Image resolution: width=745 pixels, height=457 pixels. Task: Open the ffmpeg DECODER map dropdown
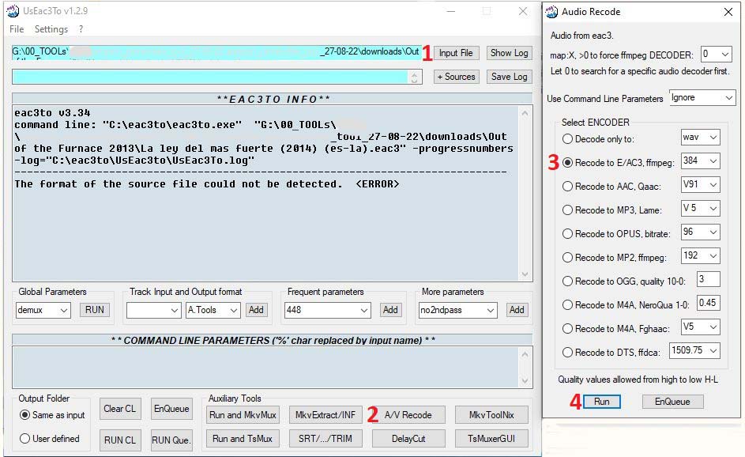point(716,55)
